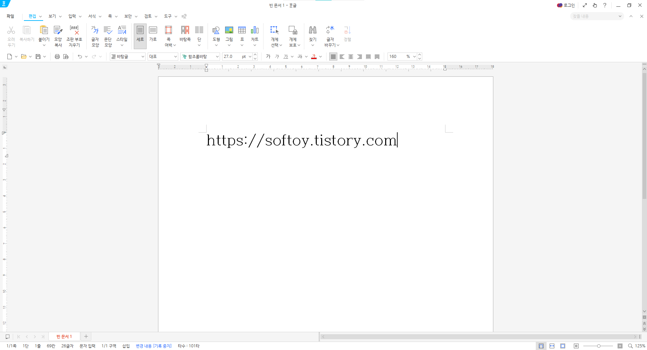Click the Print icon

point(57,57)
